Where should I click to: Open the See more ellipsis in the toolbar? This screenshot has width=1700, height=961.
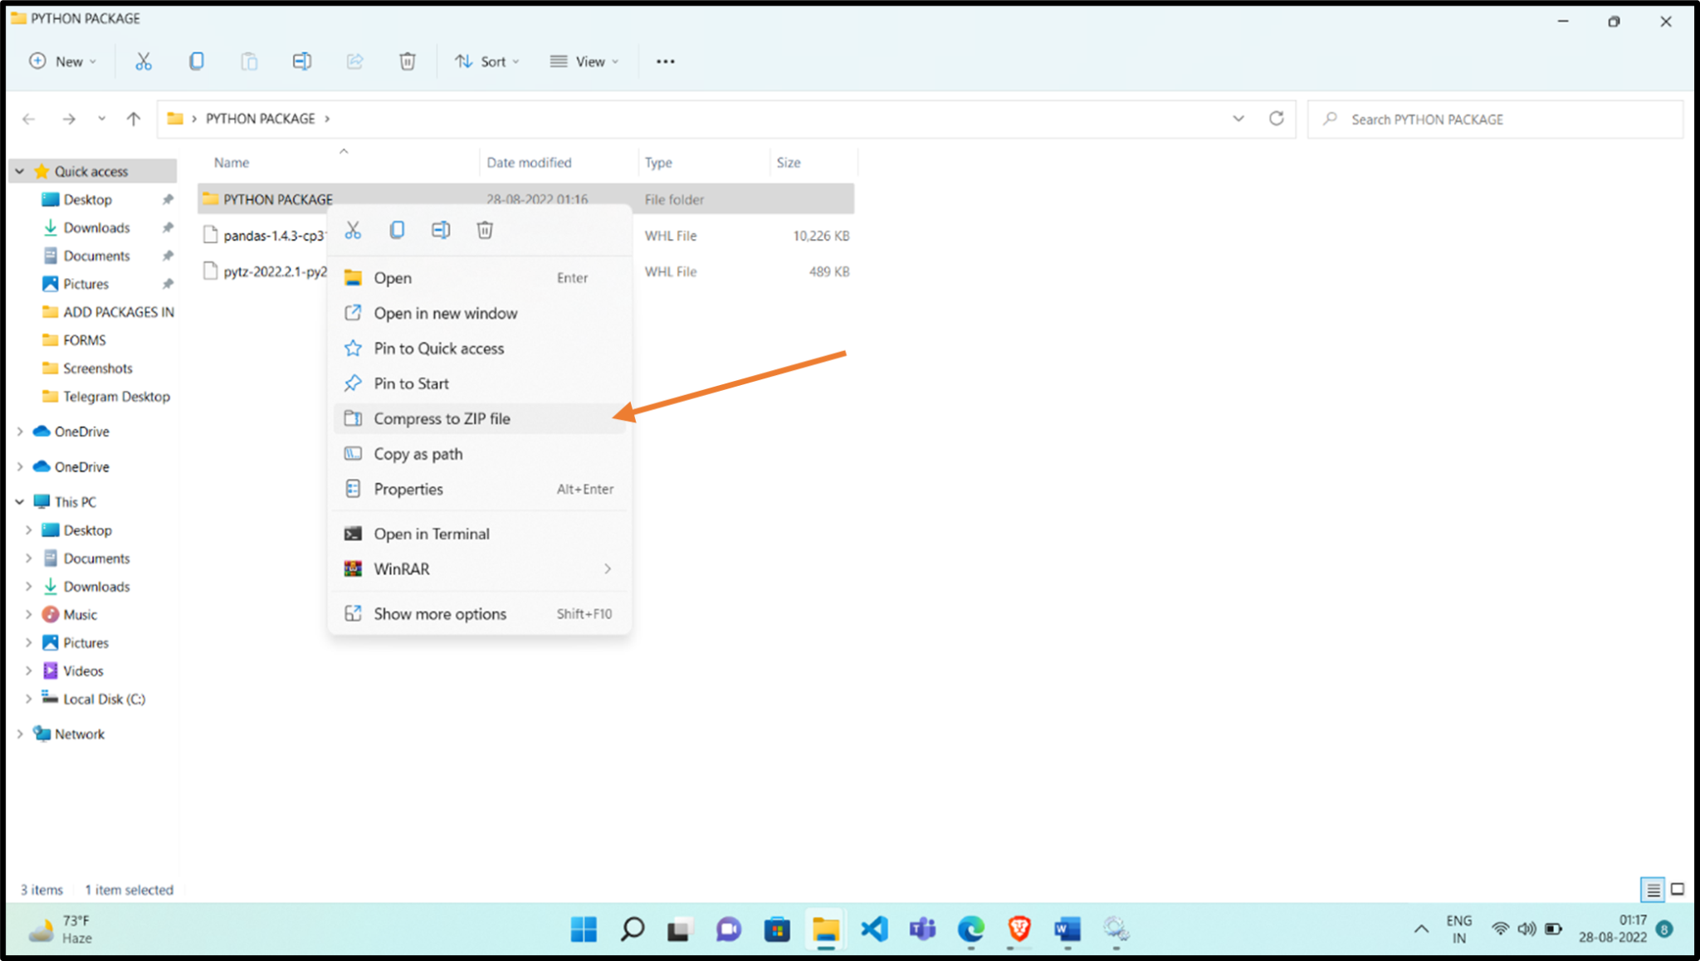664,61
